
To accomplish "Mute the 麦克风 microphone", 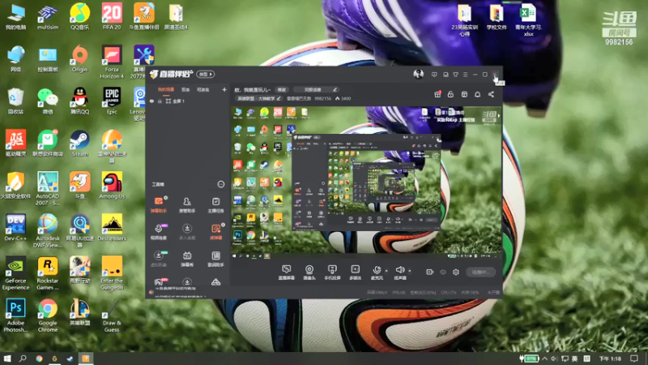I will [x=377, y=273].
